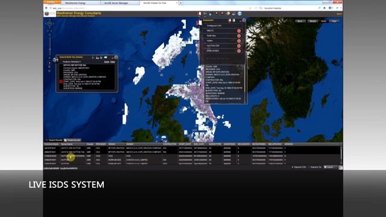The image size is (386, 217).
Task: Click the map zoom level slider
Action: coord(49,46)
